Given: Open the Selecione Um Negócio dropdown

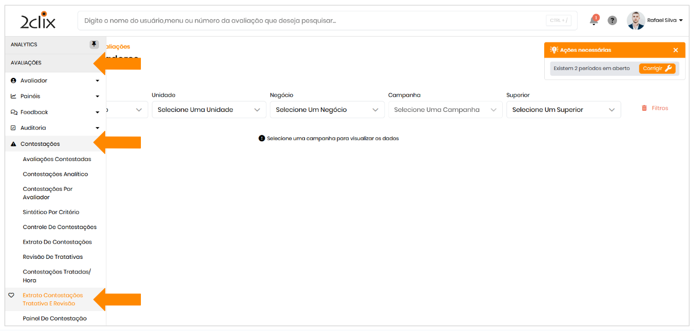Looking at the screenshot, I should pyautogui.click(x=327, y=110).
